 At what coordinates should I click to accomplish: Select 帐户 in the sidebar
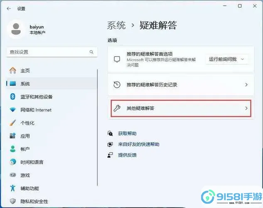(25, 149)
